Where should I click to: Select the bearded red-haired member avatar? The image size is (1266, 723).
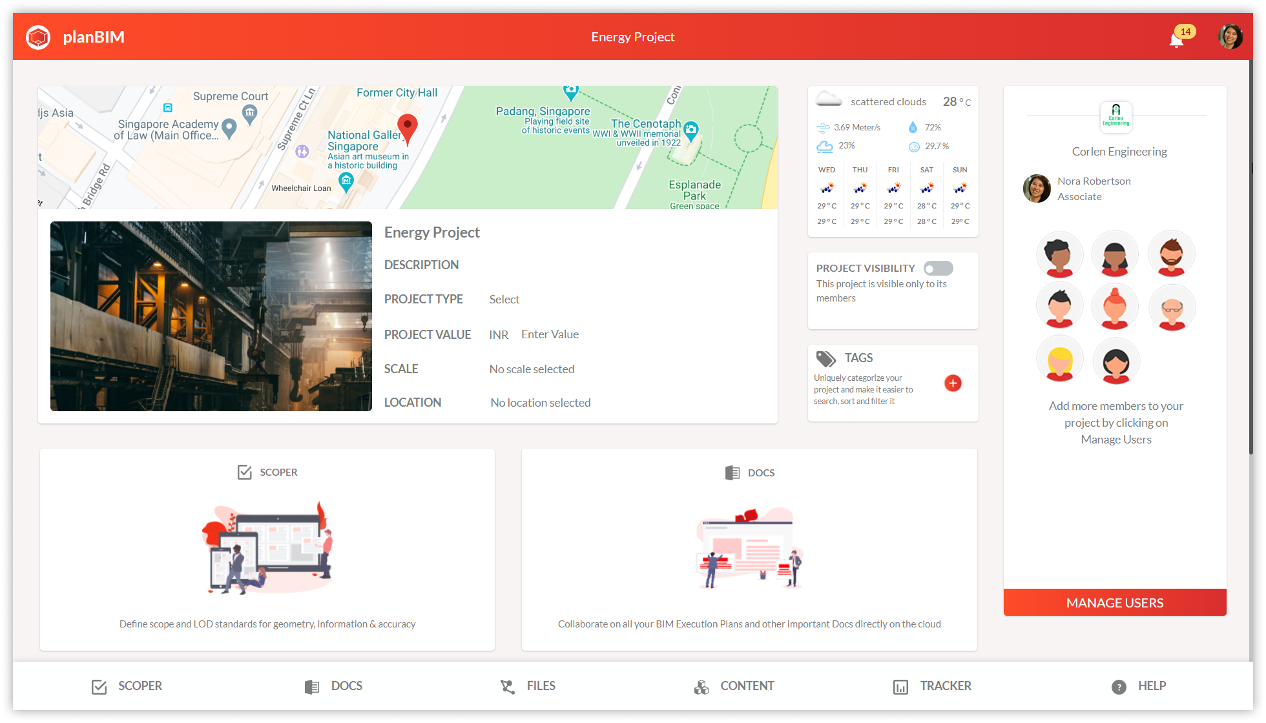tap(1171, 255)
